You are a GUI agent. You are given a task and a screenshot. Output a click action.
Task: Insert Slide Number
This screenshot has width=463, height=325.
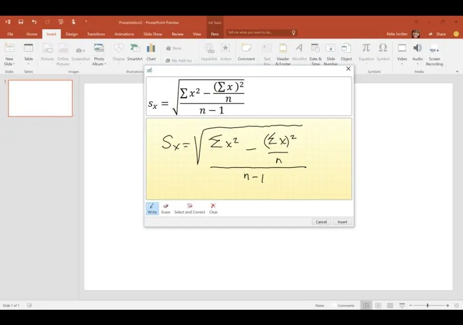[330, 55]
